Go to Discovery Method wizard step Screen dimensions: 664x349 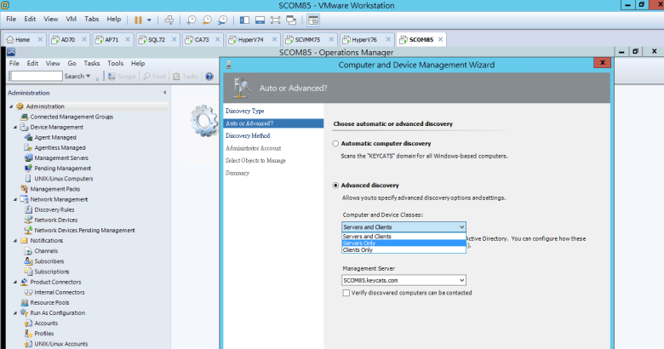coord(248,135)
